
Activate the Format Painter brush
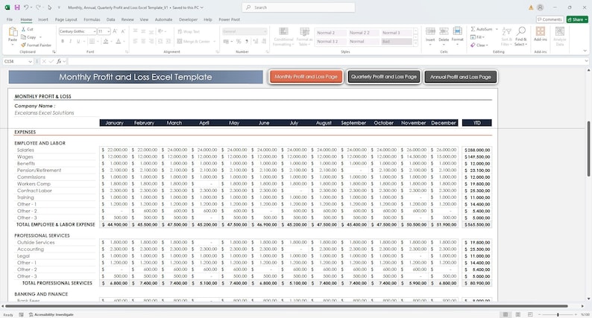coord(23,45)
